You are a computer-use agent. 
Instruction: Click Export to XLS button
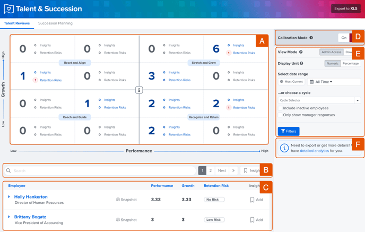click(x=346, y=8)
